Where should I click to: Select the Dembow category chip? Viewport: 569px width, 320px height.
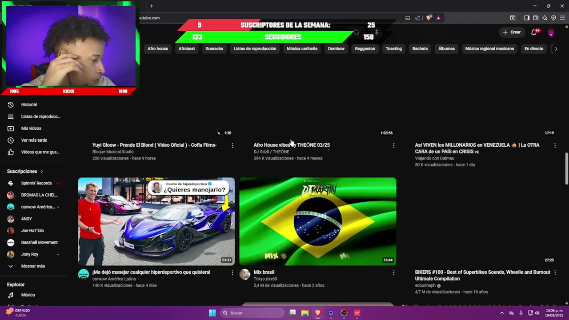coord(336,49)
